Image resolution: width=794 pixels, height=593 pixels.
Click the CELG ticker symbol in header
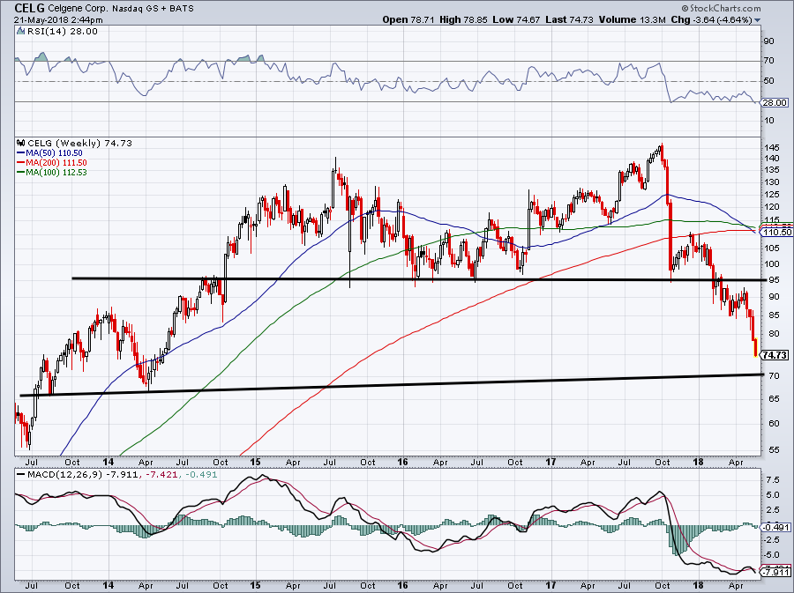click(29, 8)
